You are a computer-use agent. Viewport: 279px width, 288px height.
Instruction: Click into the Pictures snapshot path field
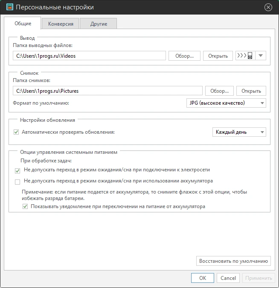point(108,91)
